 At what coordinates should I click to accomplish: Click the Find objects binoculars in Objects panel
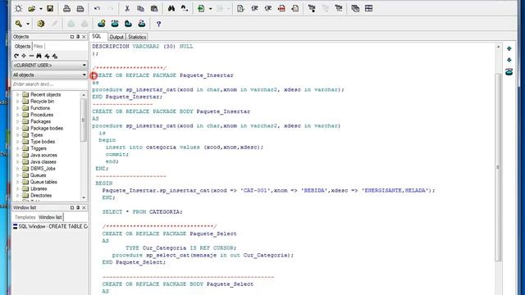click(39, 56)
